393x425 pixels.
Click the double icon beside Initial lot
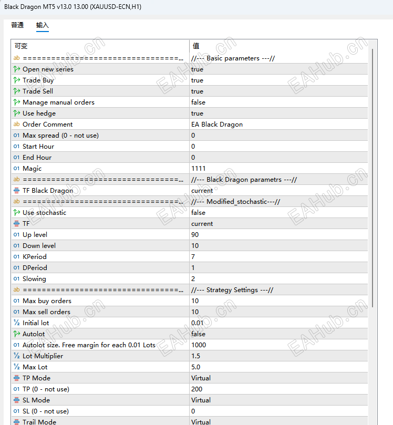[x=16, y=323]
